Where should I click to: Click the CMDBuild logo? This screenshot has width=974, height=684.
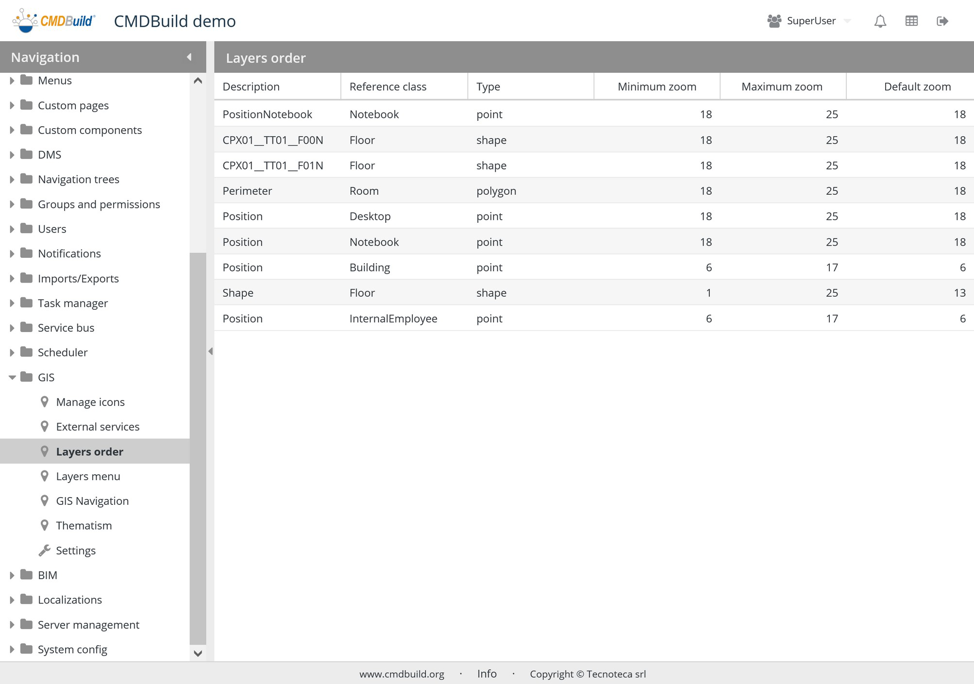click(54, 21)
